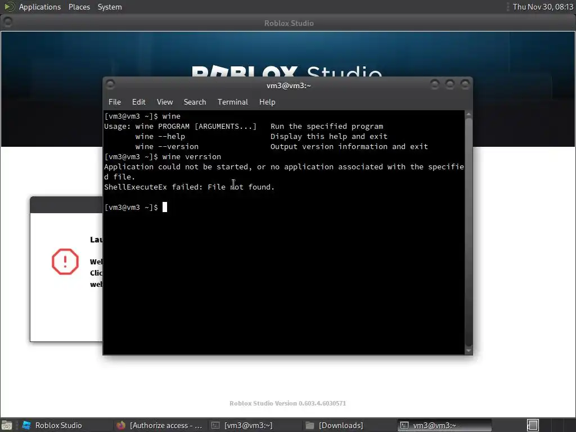Click the distro logo icon beside Applications
This screenshot has height=432, width=576.
pos(9,7)
